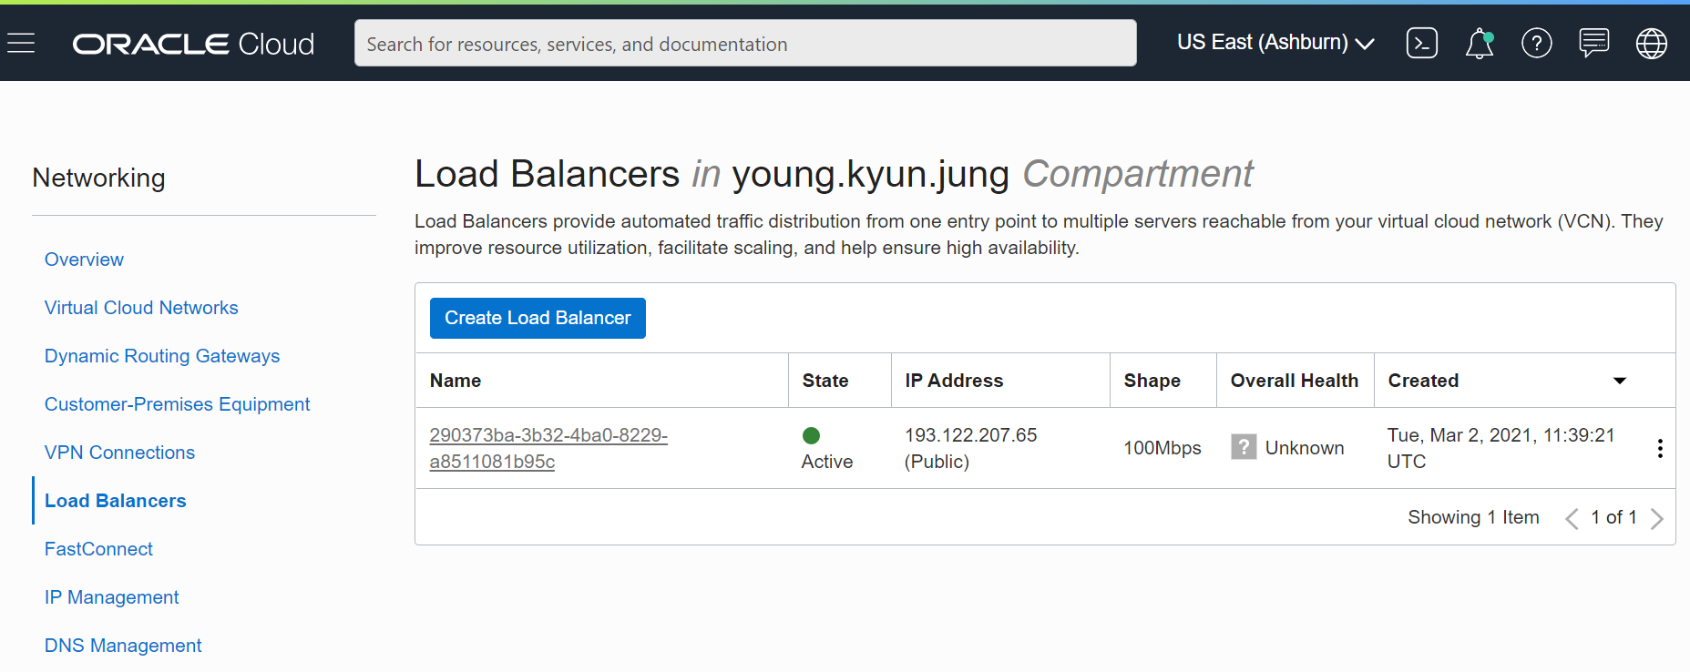This screenshot has height=672, width=1690.
Task: Open the row actions three-dot menu
Action: pyautogui.click(x=1660, y=448)
